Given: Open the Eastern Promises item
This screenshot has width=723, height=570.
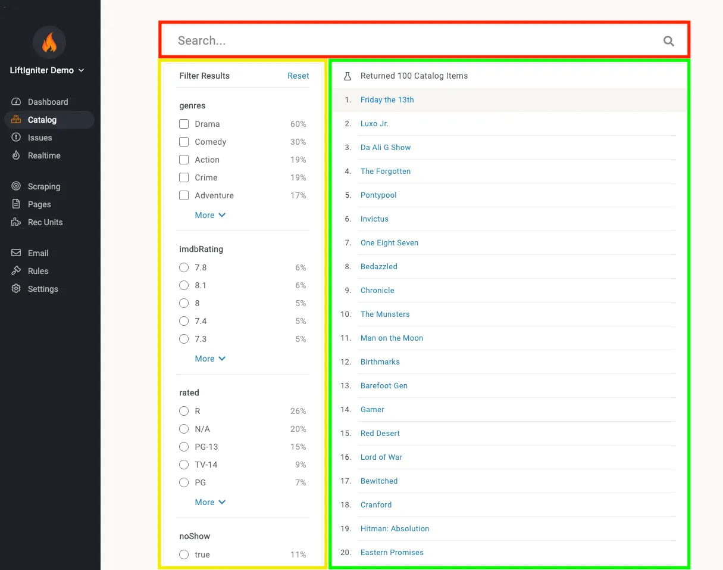Looking at the screenshot, I should click(x=392, y=553).
